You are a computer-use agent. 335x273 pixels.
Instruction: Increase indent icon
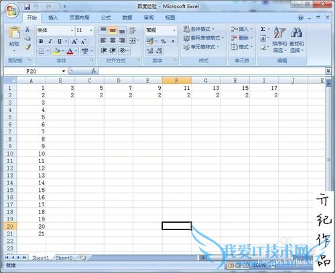(x=113, y=51)
